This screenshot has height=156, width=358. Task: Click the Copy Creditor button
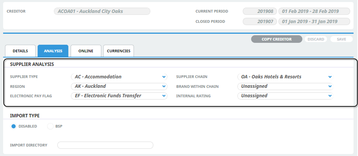[x=276, y=39]
